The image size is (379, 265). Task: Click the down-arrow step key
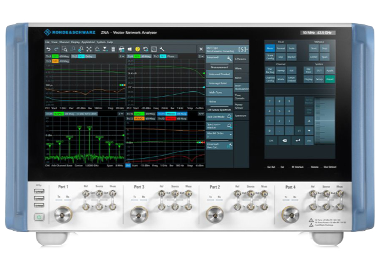point(309,131)
